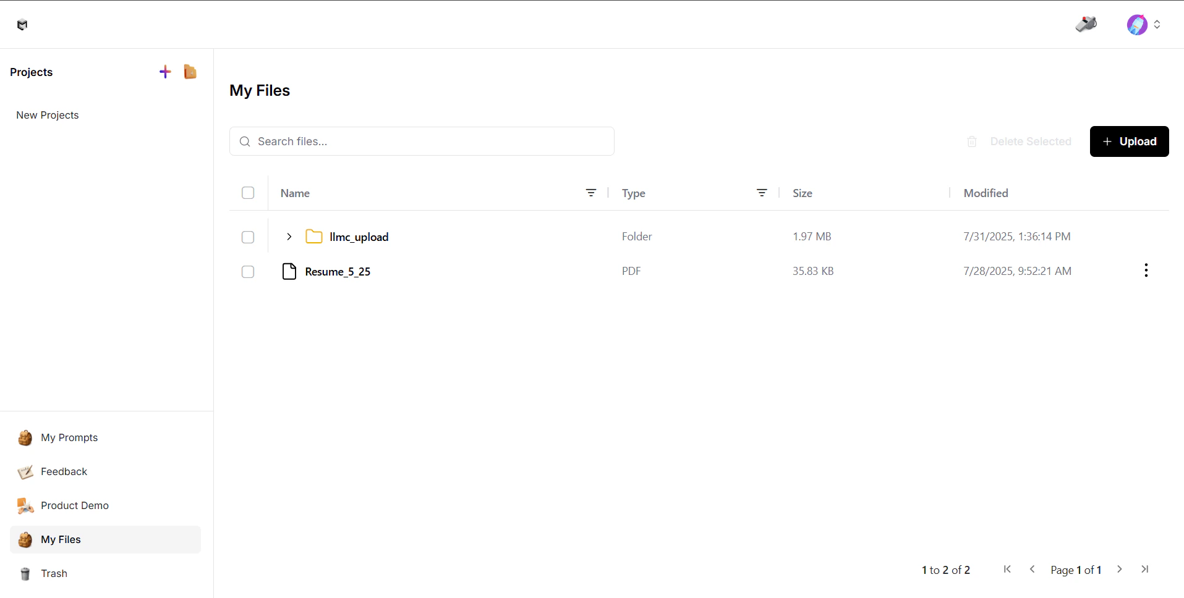The width and height of the screenshot is (1184, 598).
Task: Click the new folder icon beside Projects
Action: click(190, 72)
